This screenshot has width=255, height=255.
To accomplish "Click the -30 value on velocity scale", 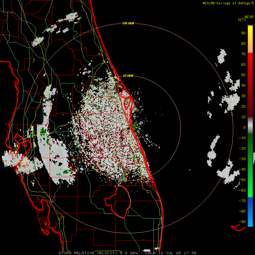I will click(x=242, y=159).
